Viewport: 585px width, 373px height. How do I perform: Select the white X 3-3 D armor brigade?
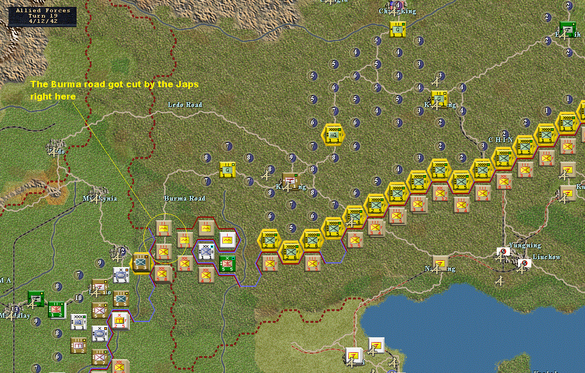121,275
